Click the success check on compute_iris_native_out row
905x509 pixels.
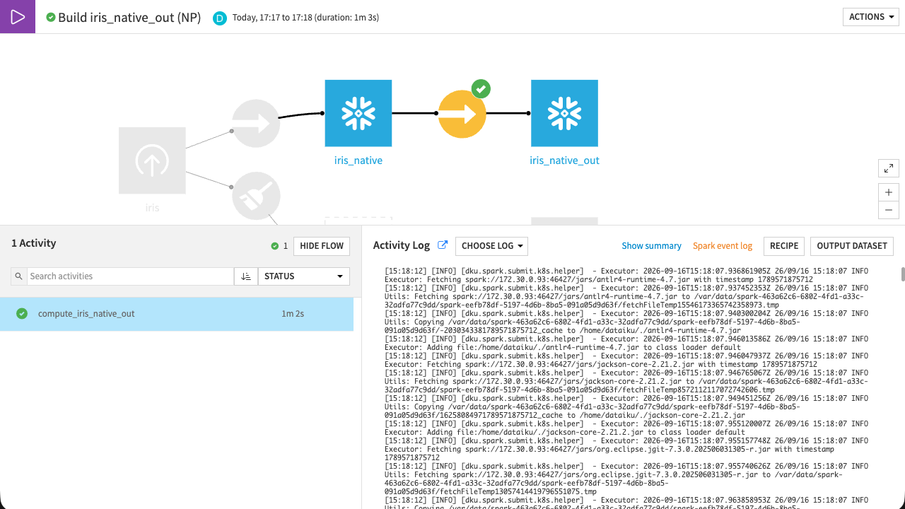click(22, 314)
